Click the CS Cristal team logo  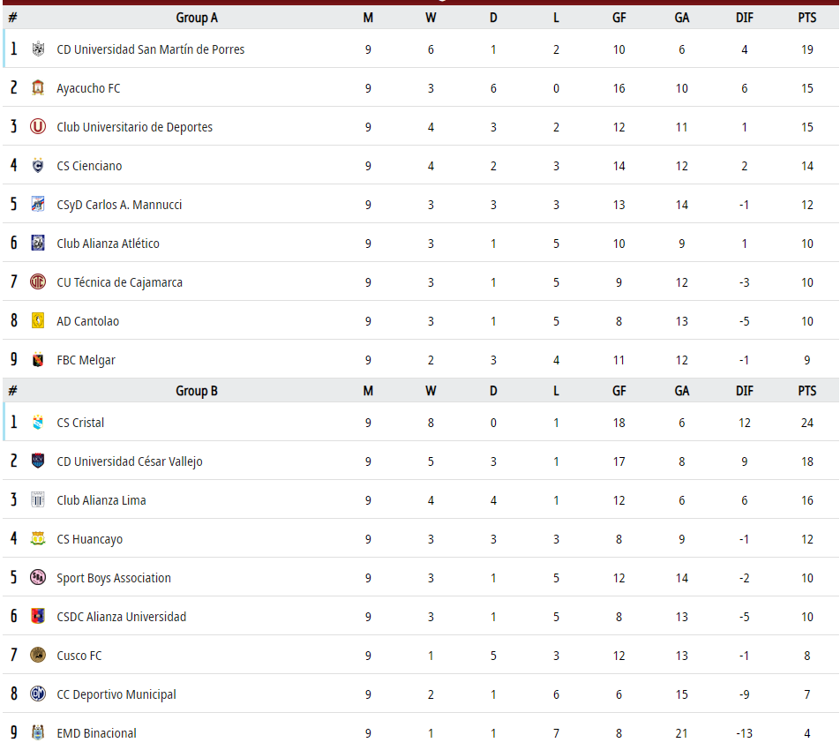[38, 422]
